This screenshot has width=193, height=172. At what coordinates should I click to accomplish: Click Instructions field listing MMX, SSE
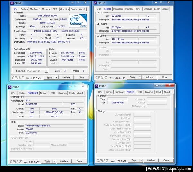tap(57, 43)
